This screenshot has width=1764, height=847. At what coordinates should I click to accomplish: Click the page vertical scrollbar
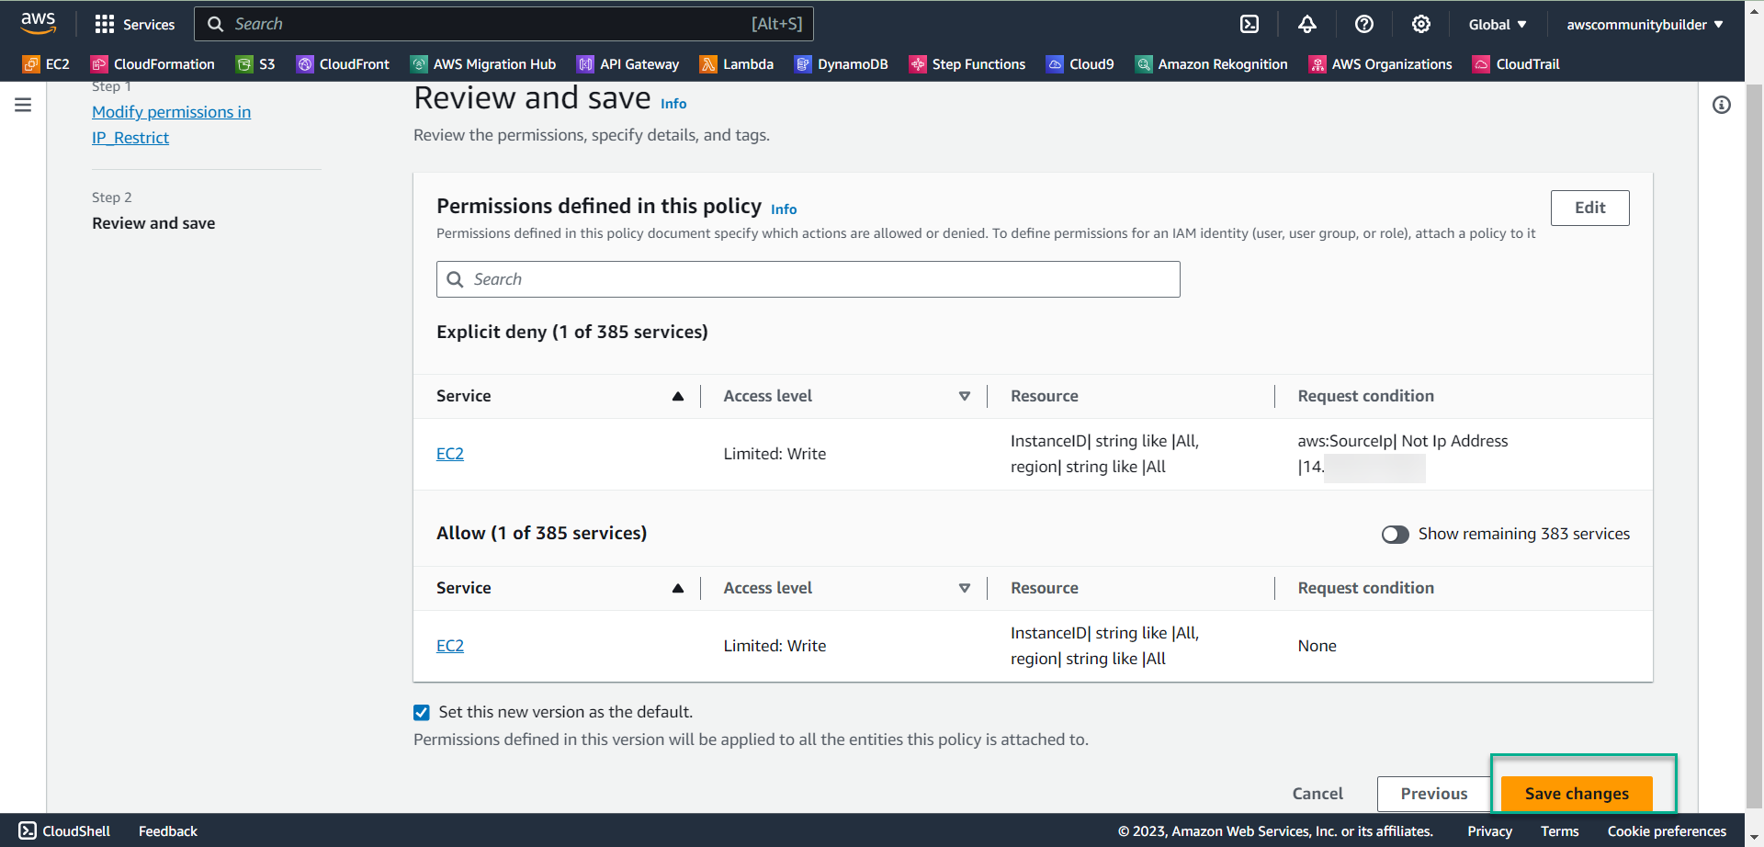[1754, 446]
